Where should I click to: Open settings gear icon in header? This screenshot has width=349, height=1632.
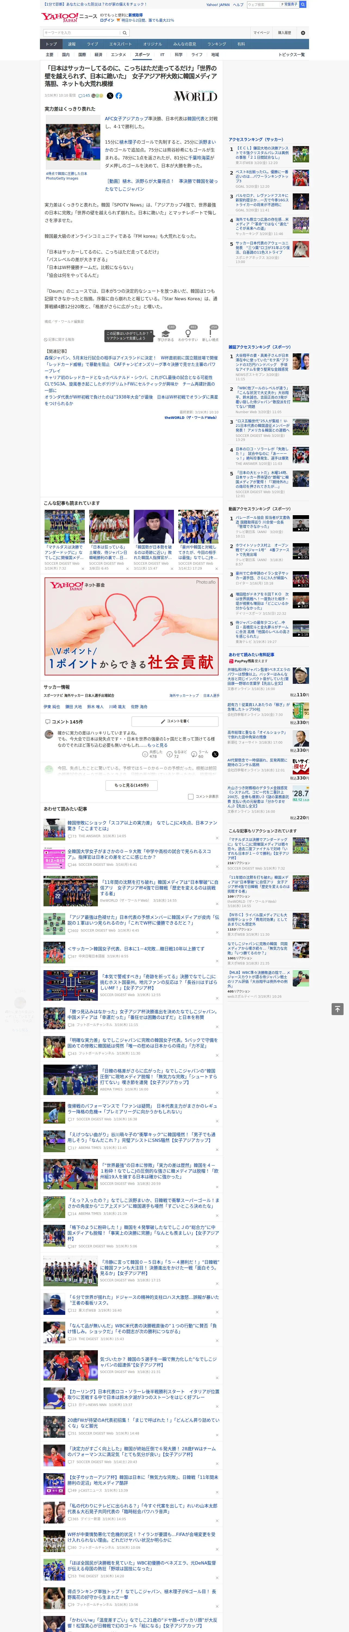point(303,33)
